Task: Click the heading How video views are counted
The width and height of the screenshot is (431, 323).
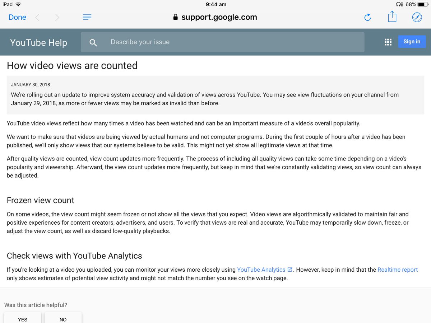Action: pyautogui.click(x=72, y=66)
